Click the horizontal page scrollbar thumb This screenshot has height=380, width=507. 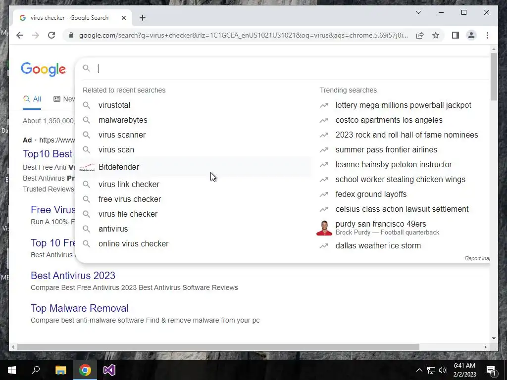pos(218,347)
